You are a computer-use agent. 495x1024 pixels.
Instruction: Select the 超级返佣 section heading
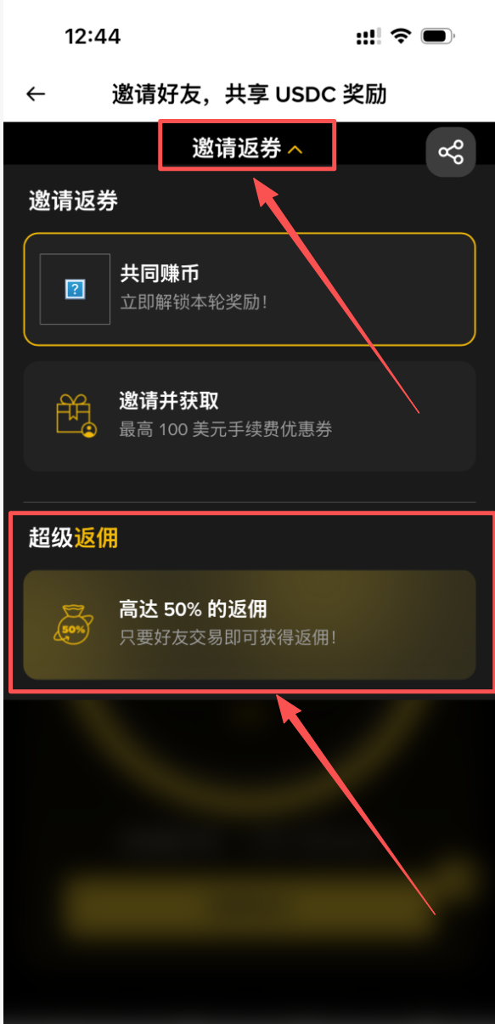(73, 537)
